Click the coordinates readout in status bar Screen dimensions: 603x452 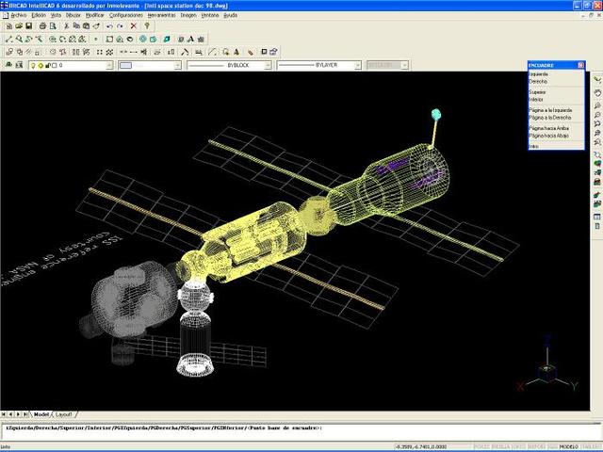(x=421, y=446)
